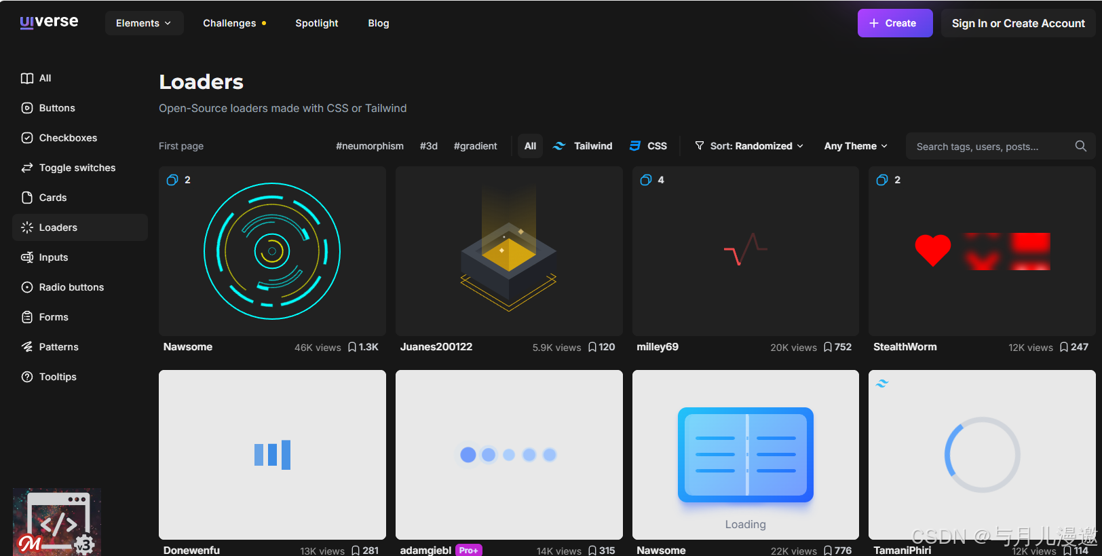This screenshot has height=556, width=1102.
Task: Bookmark the StealthWorm loader
Action: pyautogui.click(x=1064, y=347)
